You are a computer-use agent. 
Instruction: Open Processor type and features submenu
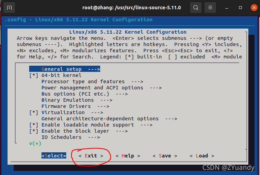pos(92,81)
